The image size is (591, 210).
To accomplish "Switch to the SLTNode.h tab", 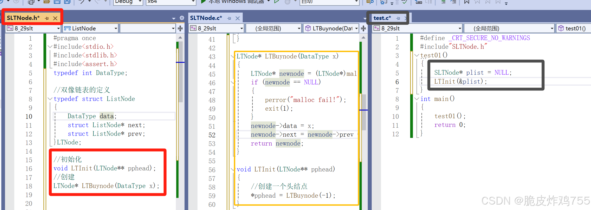I will (x=23, y=18).
